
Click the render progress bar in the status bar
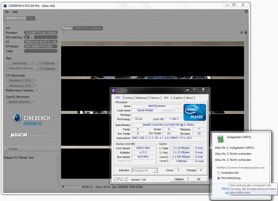[71, 187]
